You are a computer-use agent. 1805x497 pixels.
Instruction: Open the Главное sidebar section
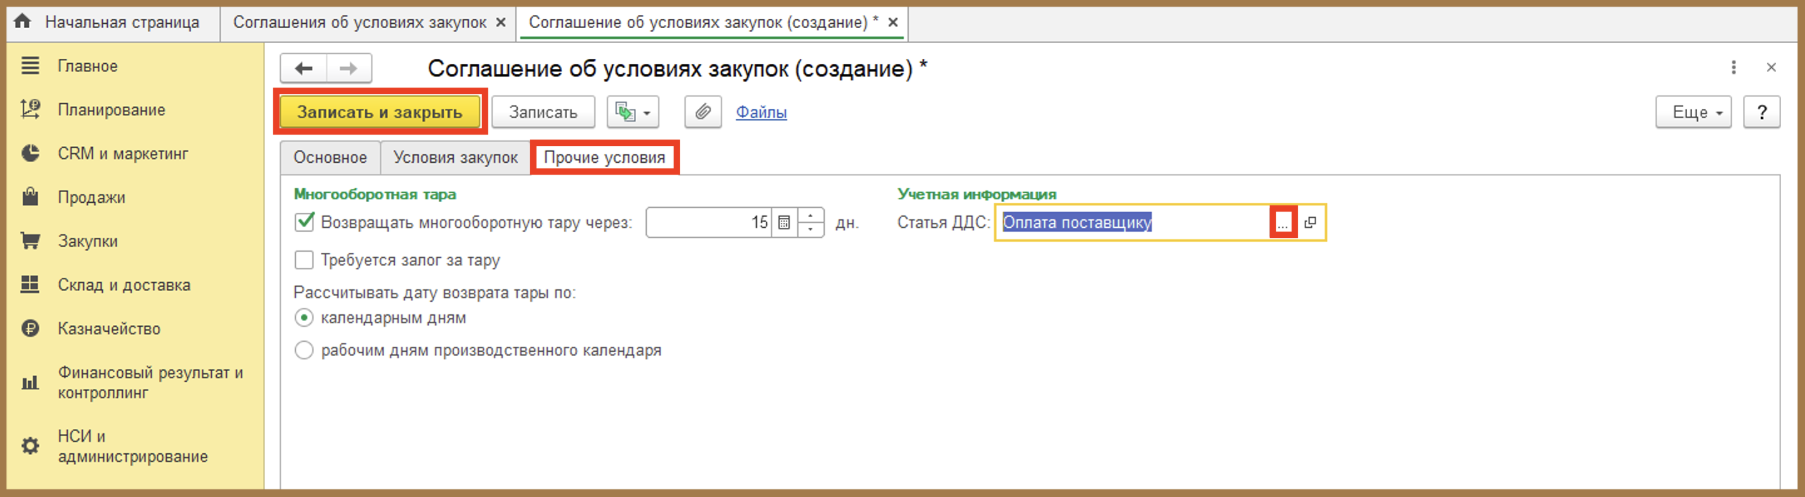point(88,66)
